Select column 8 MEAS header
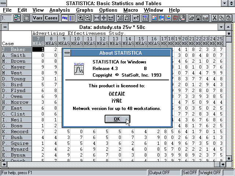 pos(51,41)
